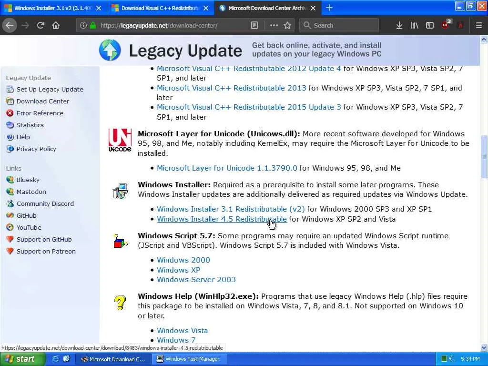The image size is (488, 366).
Task: Open the Help sidebar link
Action: click(23, 137)
